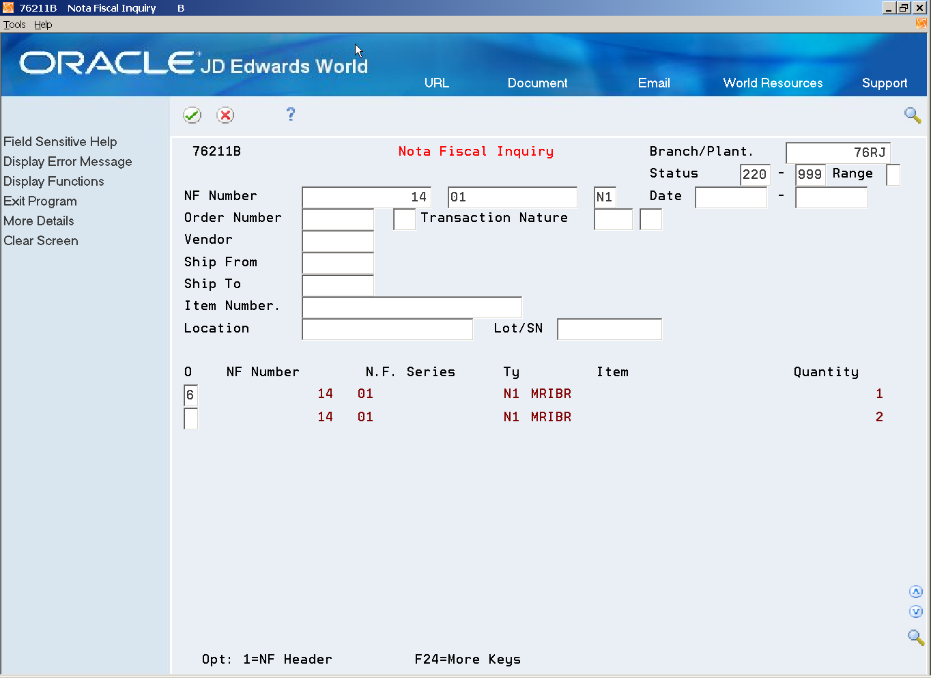Click the F24=More Keys text
The height and width of the screenshot is (678, 931).
coord(468,660)
